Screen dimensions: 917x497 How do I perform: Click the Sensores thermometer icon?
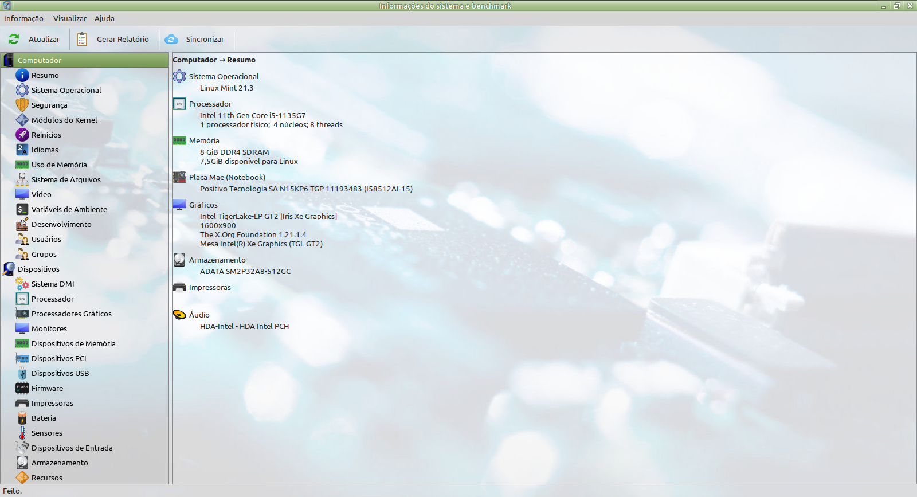pos(22,433)
